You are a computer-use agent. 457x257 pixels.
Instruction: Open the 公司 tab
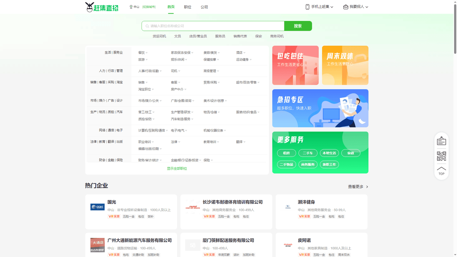pos(204,7)
